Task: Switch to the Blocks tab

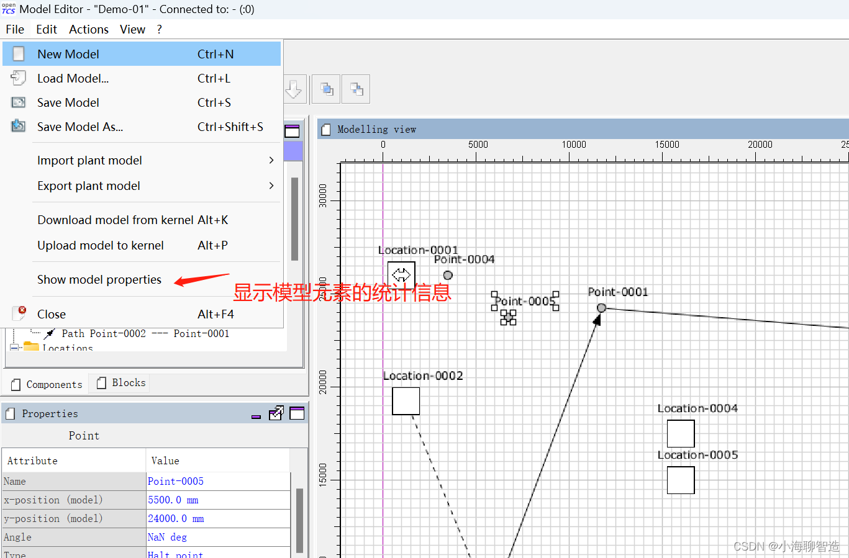Action: 120,383
